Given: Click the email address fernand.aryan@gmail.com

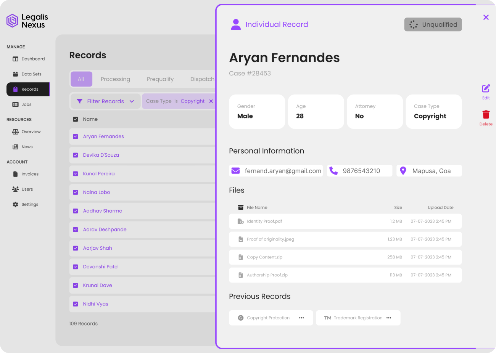Looking at the screenshot, I should (x=283, y=171).
